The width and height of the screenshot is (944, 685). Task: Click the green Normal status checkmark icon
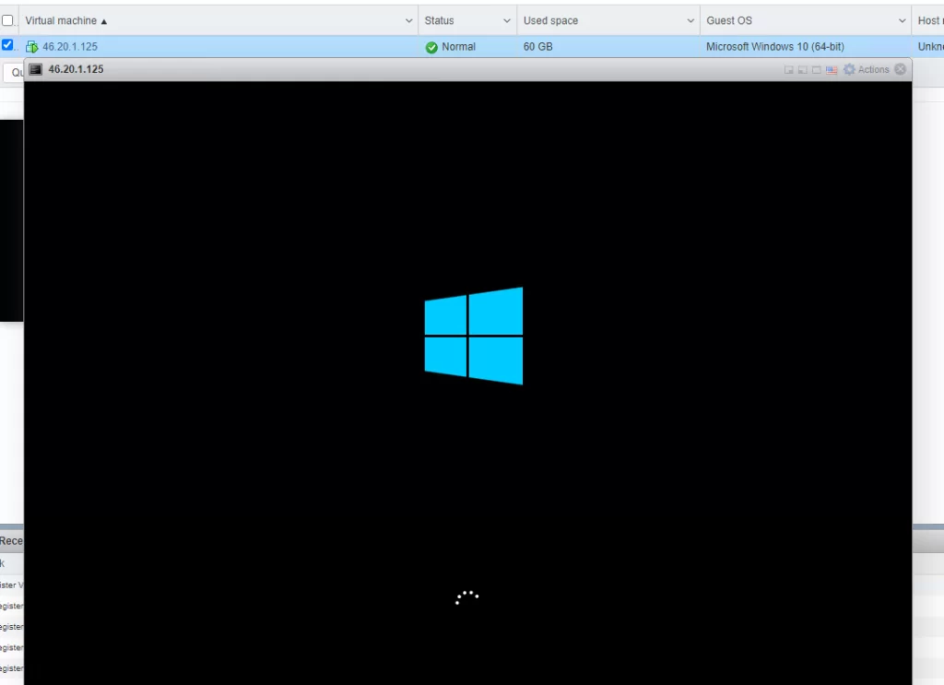coord(431,47)
